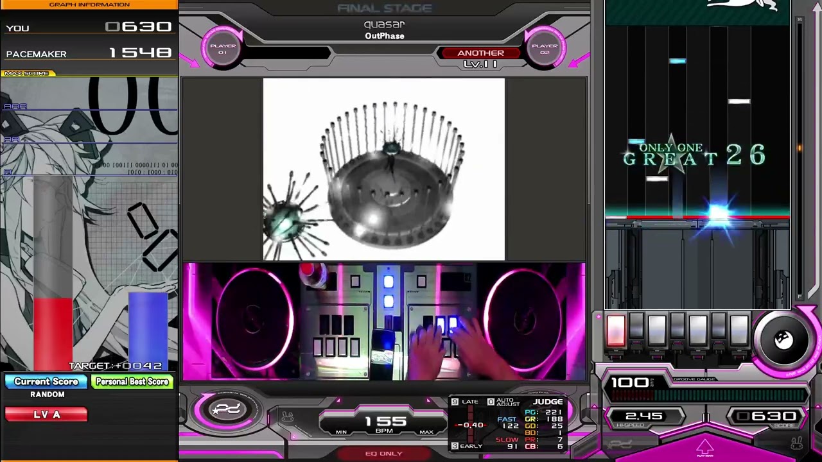This screenshot has width=822, height=462.
Task: Click the Early number 3 box
Action: point(455,446)
